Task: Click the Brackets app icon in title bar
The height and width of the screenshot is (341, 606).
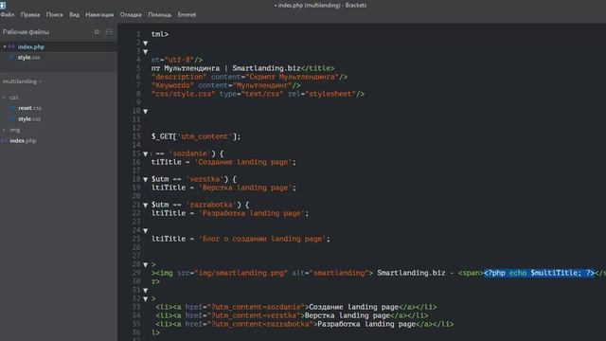Action: [x=3, y=5]
